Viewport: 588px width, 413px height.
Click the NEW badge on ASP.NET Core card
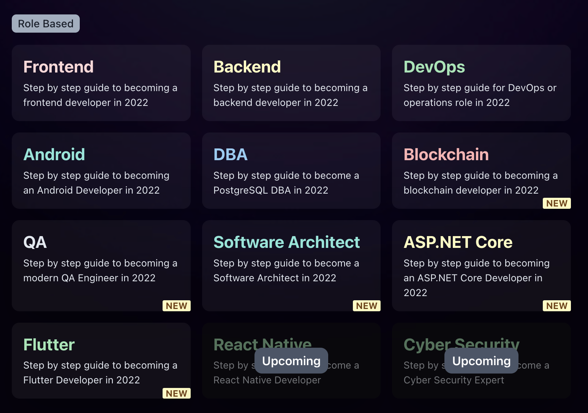point(557,306)
